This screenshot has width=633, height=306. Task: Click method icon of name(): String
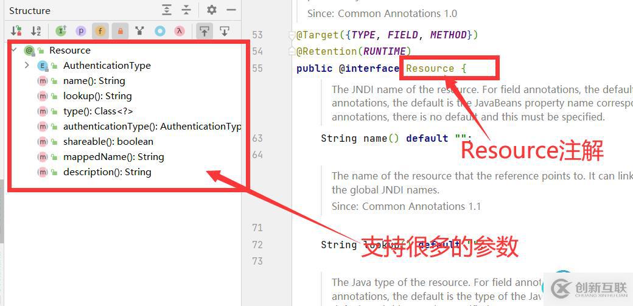click(x=43, y=81)
